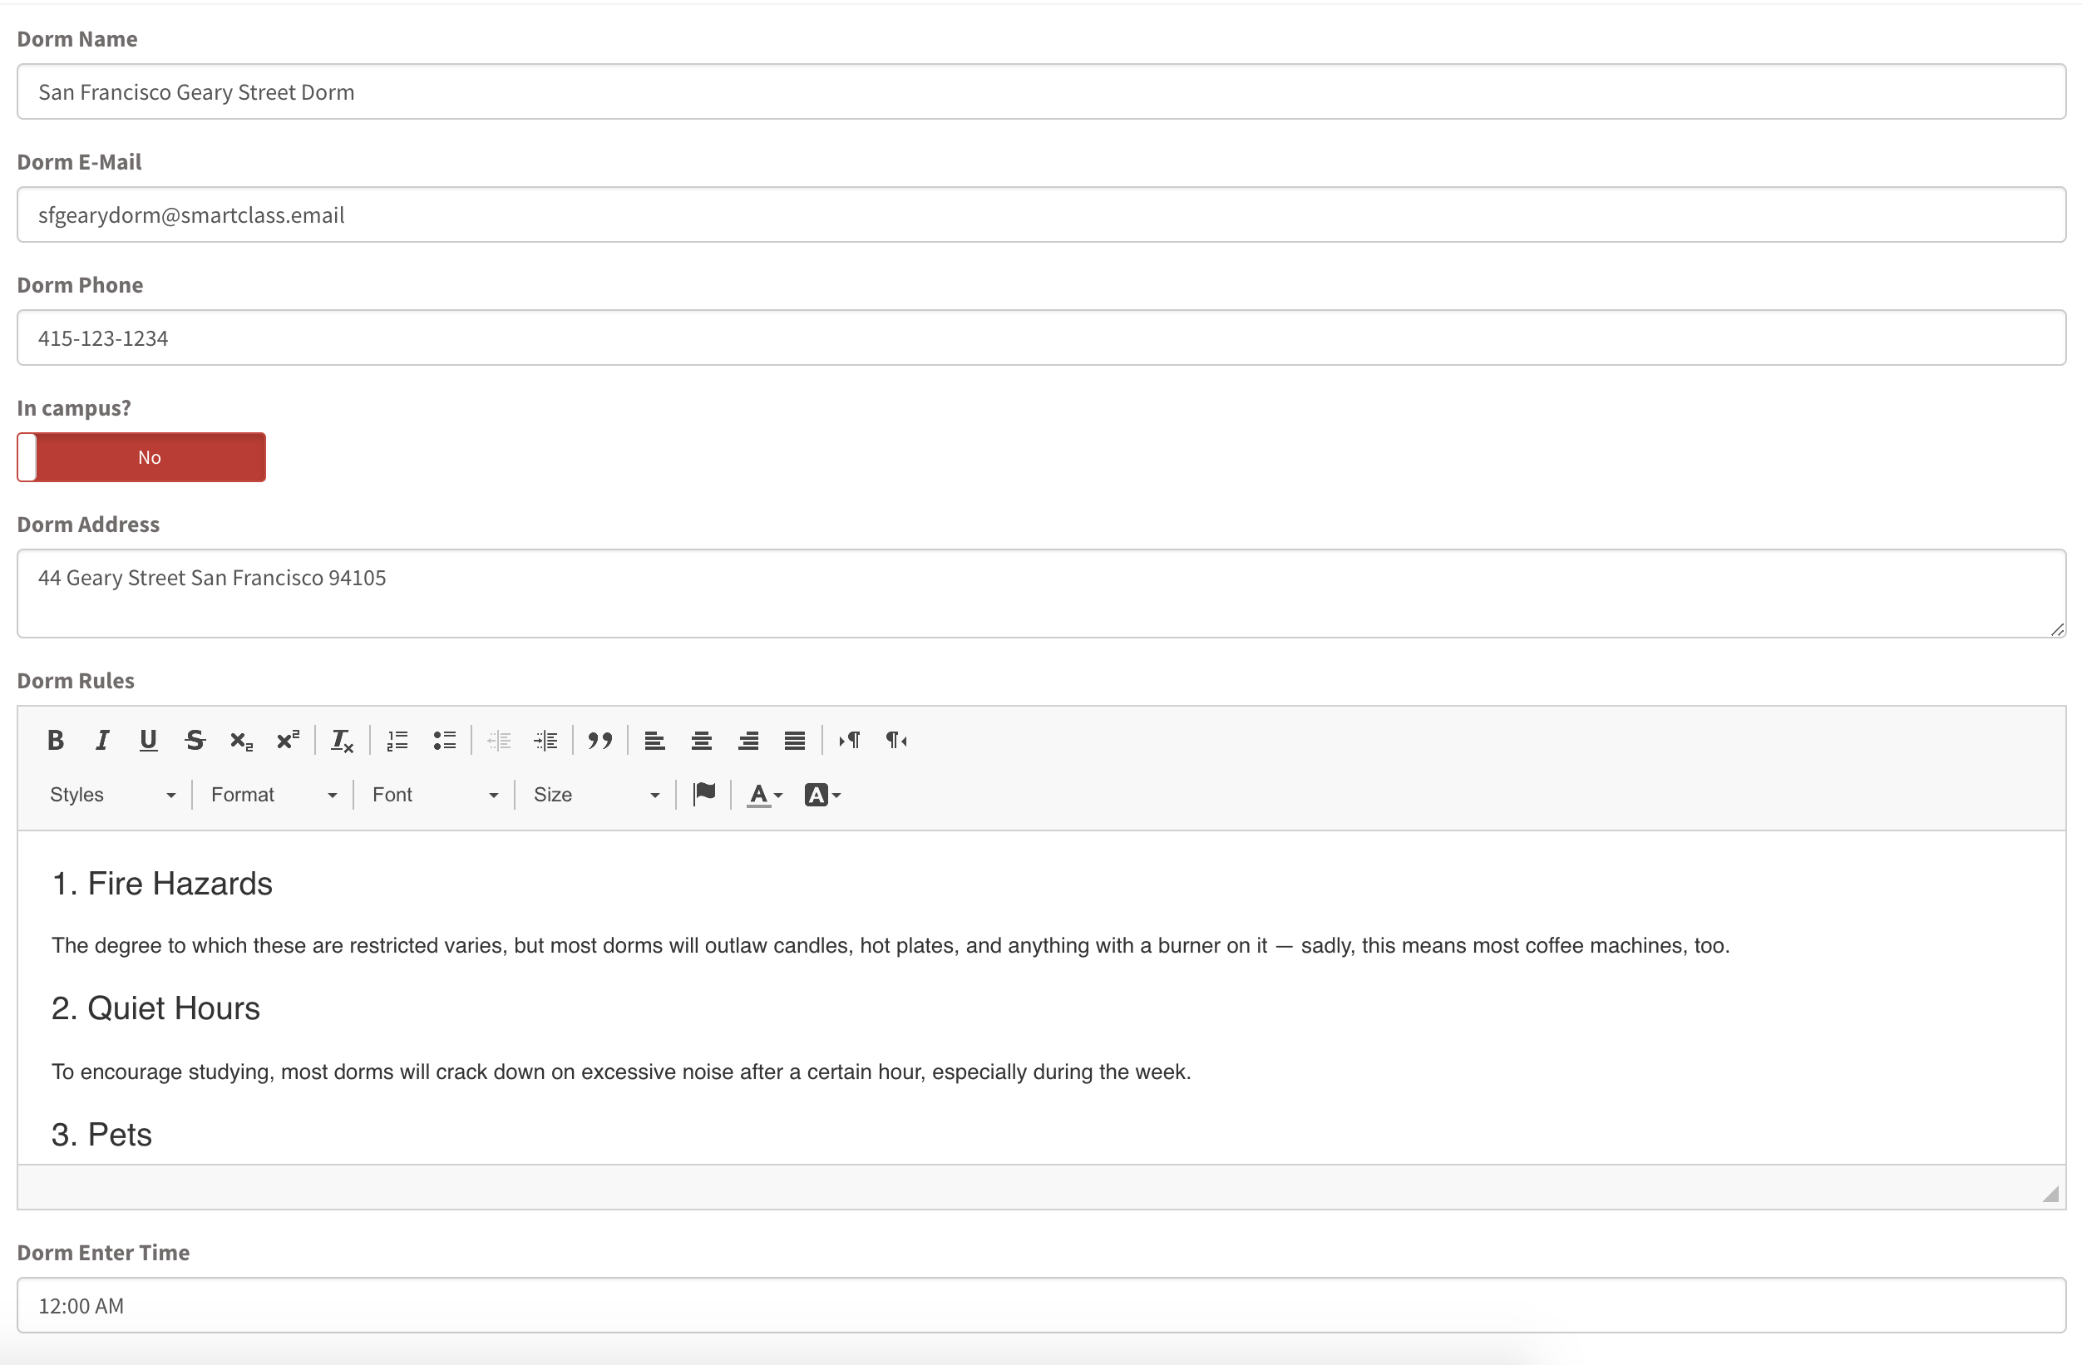
Task: Click the Dorm Enter Time field
Action: (1041, 1305)
